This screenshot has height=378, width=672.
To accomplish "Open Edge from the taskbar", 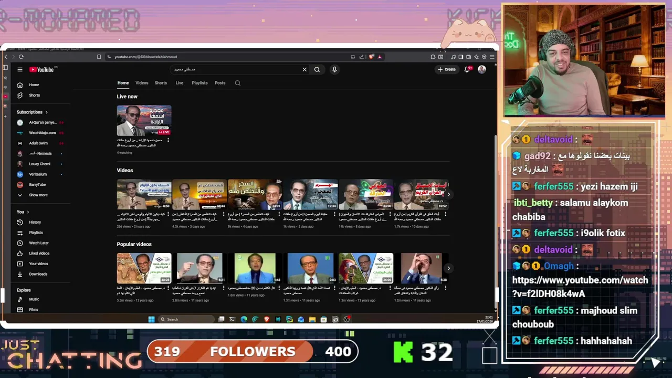I will click(x=244, y=319).
